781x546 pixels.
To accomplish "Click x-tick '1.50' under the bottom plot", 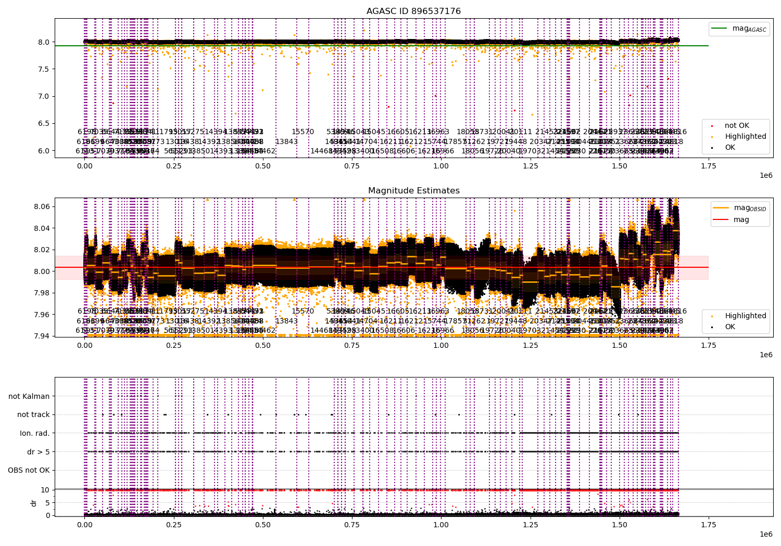I will coord(619,524).
